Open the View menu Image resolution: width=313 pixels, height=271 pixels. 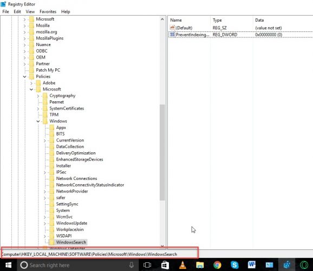(x=30, y=11)
